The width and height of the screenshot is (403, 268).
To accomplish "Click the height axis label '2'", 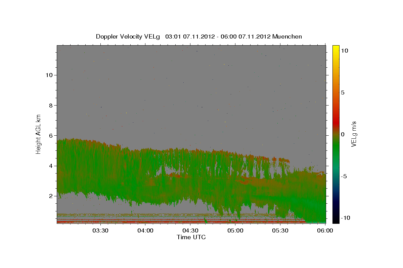I will coord(50,196).
